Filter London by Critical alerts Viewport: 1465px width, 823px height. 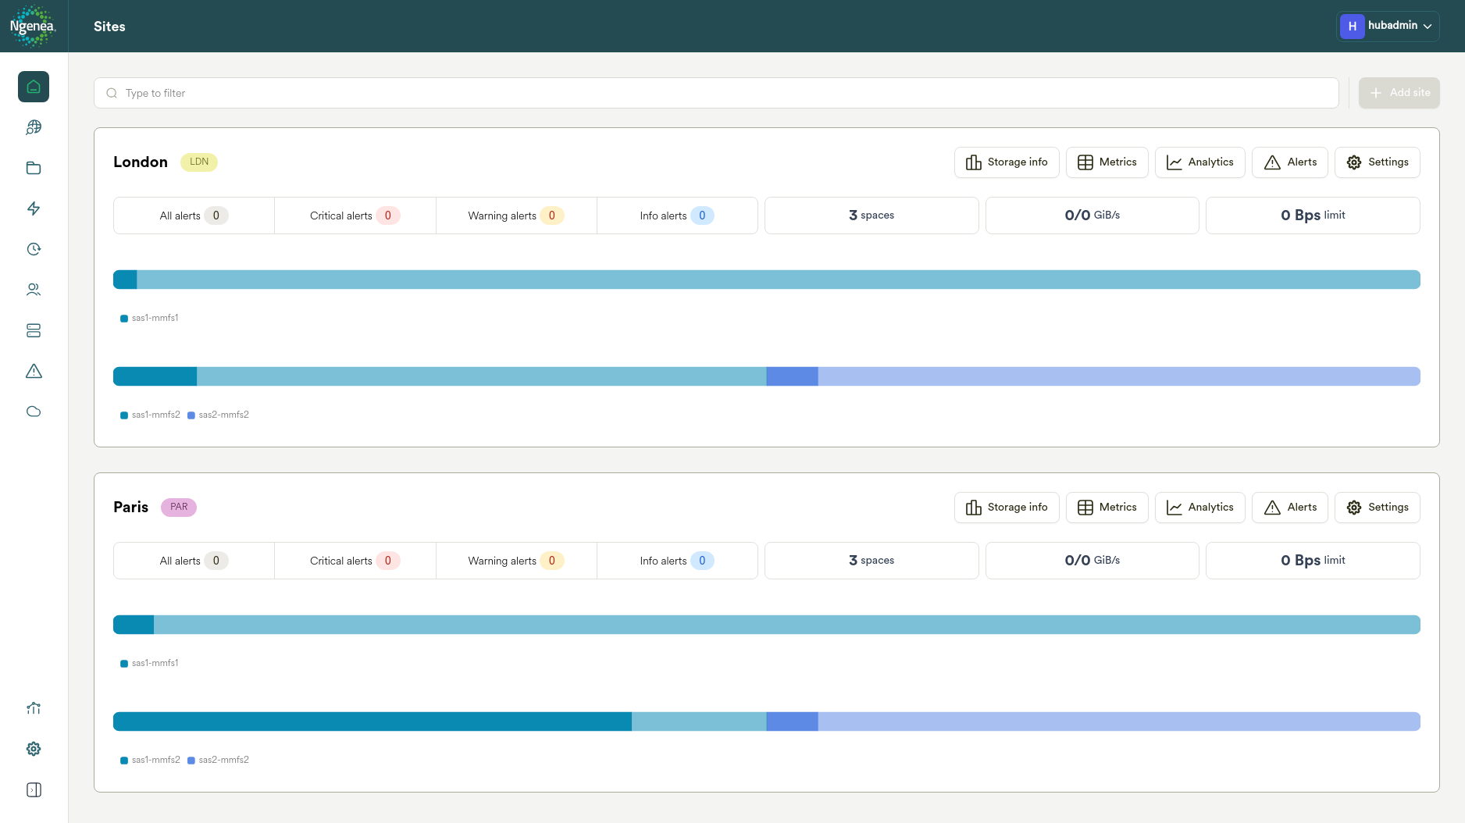(x=355, y=216)
